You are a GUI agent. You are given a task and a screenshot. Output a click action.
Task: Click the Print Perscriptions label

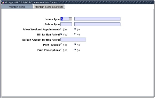coord(49,50)
